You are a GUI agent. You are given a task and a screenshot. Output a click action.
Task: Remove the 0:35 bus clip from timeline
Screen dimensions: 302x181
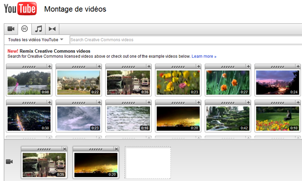[x=64, y=149]
